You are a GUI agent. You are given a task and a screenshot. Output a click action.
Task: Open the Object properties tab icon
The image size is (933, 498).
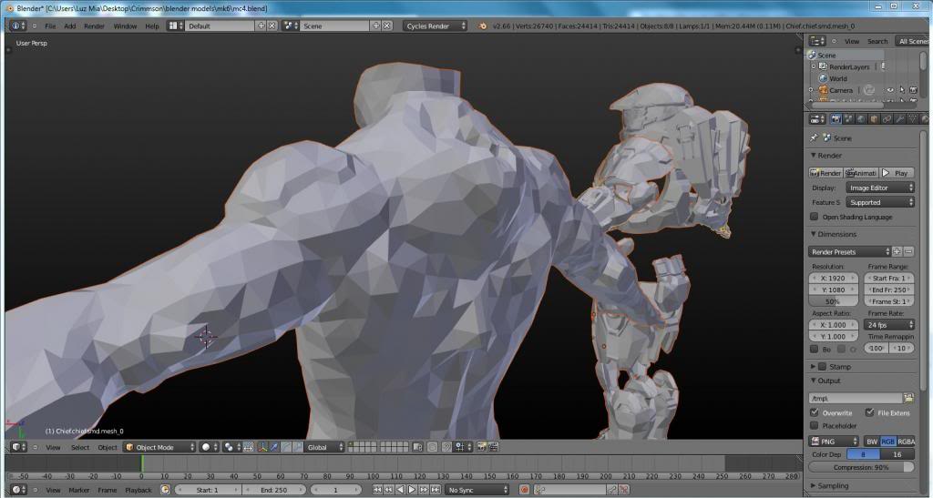(x=874, y=119)
